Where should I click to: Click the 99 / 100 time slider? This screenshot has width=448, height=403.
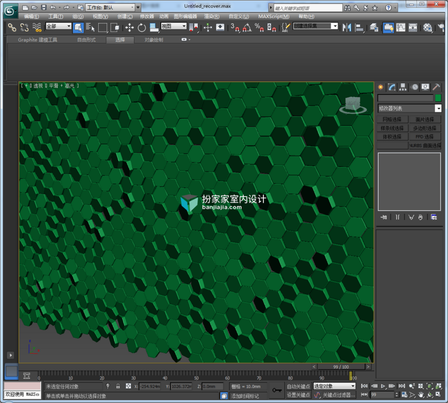click(x=341, y=367)
